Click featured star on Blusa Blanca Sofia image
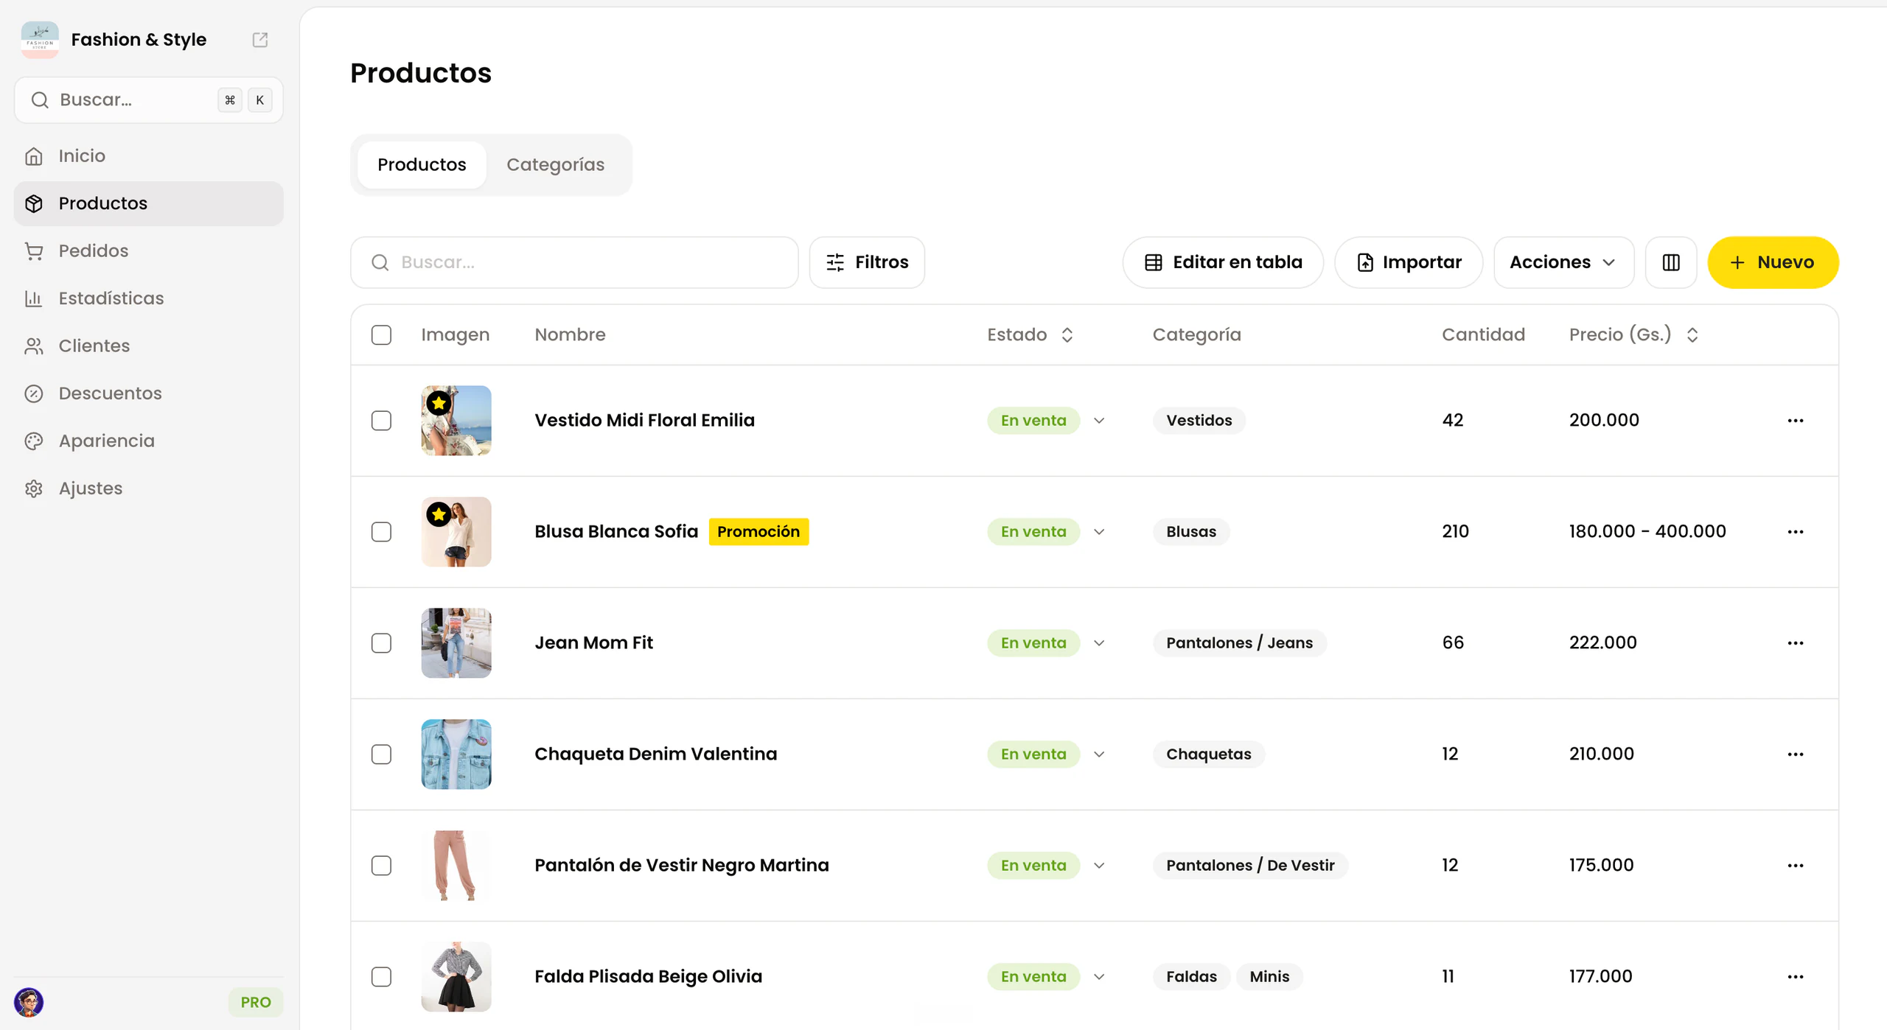This screenshot has height=1030, width=1887. tap(439, 514)
